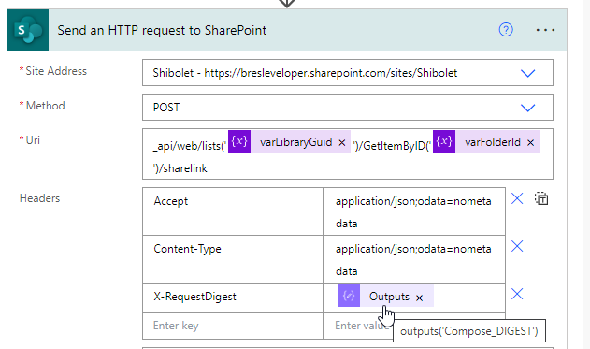The image size is (590, 349).
Task: Delete the X-RequestDigest header row
Action: point(517,294)
